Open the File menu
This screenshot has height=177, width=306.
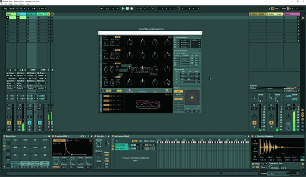tap(2, 4)
